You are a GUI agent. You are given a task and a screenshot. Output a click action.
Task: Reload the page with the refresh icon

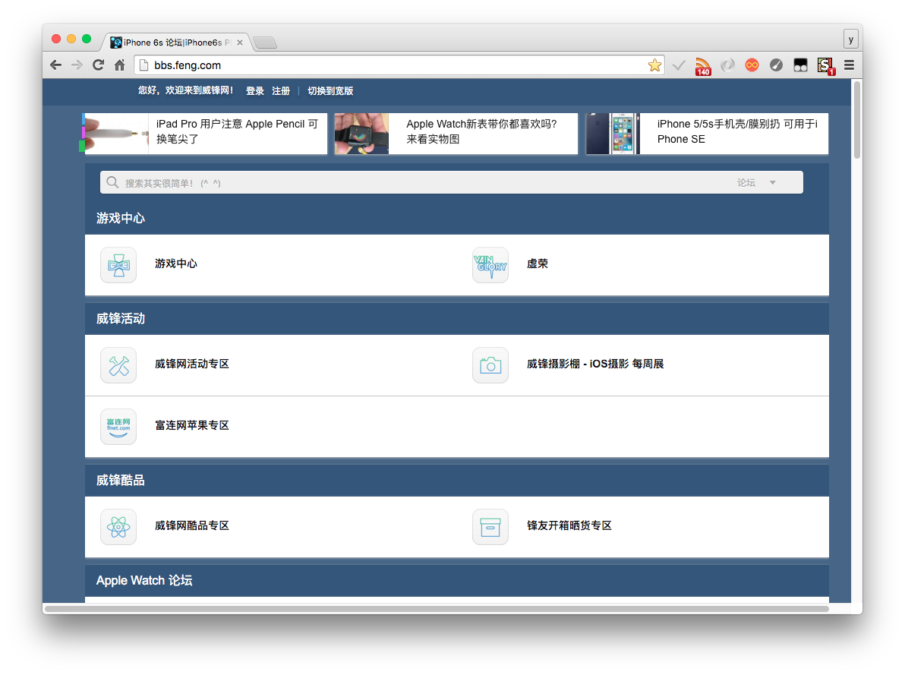[98, 65]
